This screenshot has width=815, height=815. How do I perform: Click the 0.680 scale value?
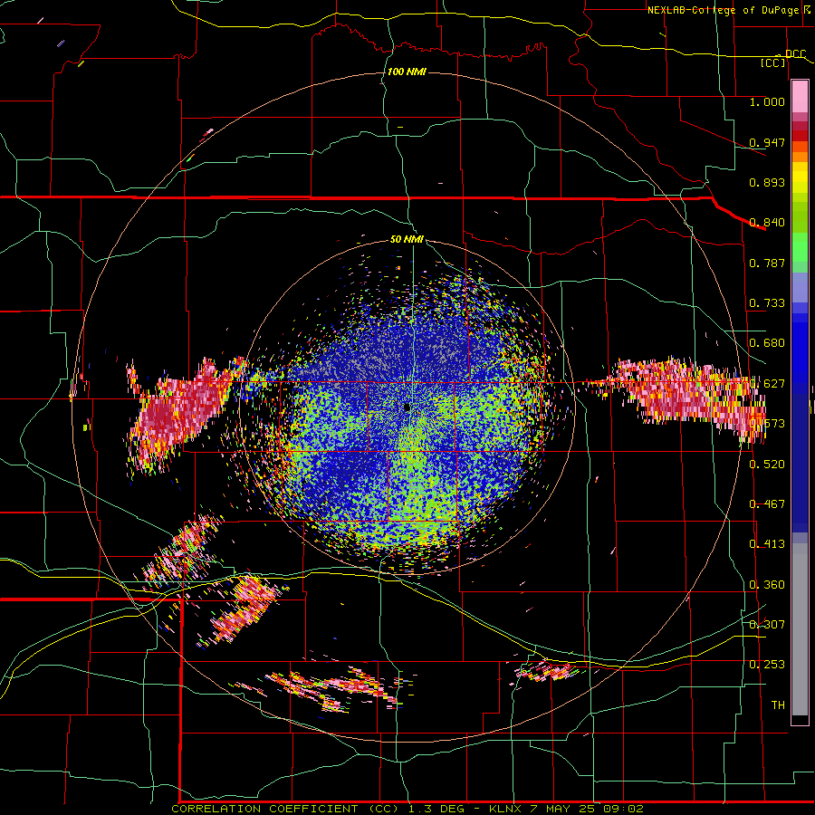click(767, 343)
